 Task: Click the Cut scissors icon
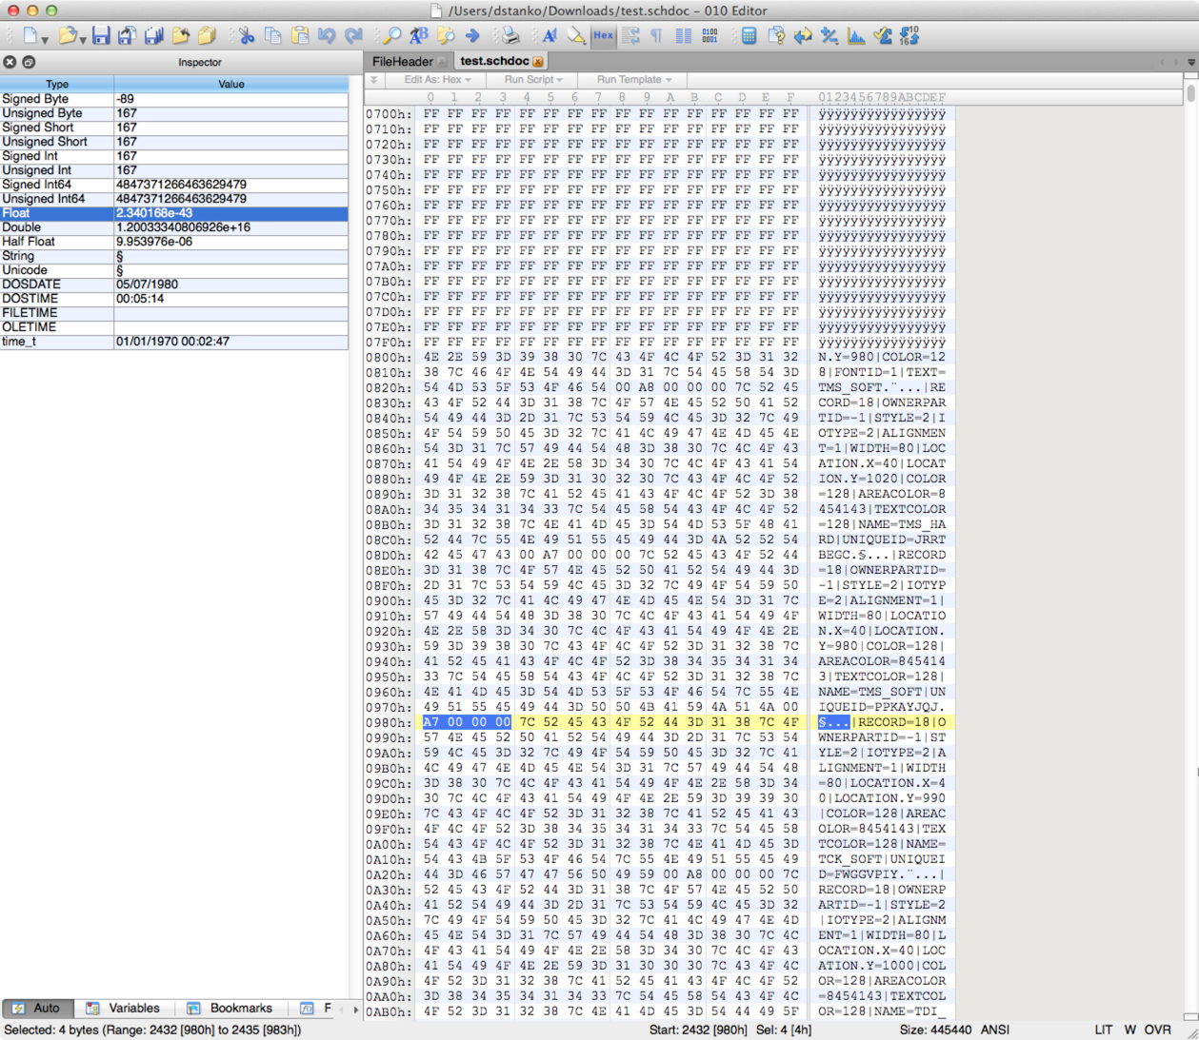coord(247,36)
